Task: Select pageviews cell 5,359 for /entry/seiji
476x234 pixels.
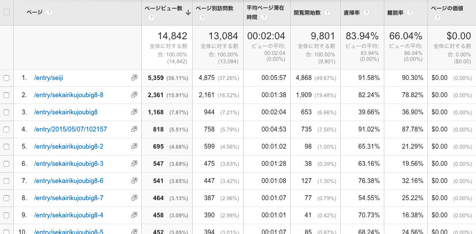Action: pos(156,78)
